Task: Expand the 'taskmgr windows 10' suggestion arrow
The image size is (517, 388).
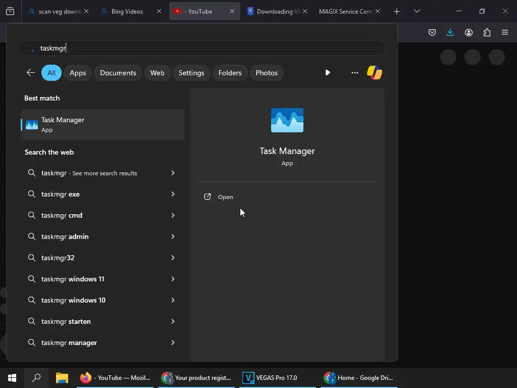Action: [173, 300]
